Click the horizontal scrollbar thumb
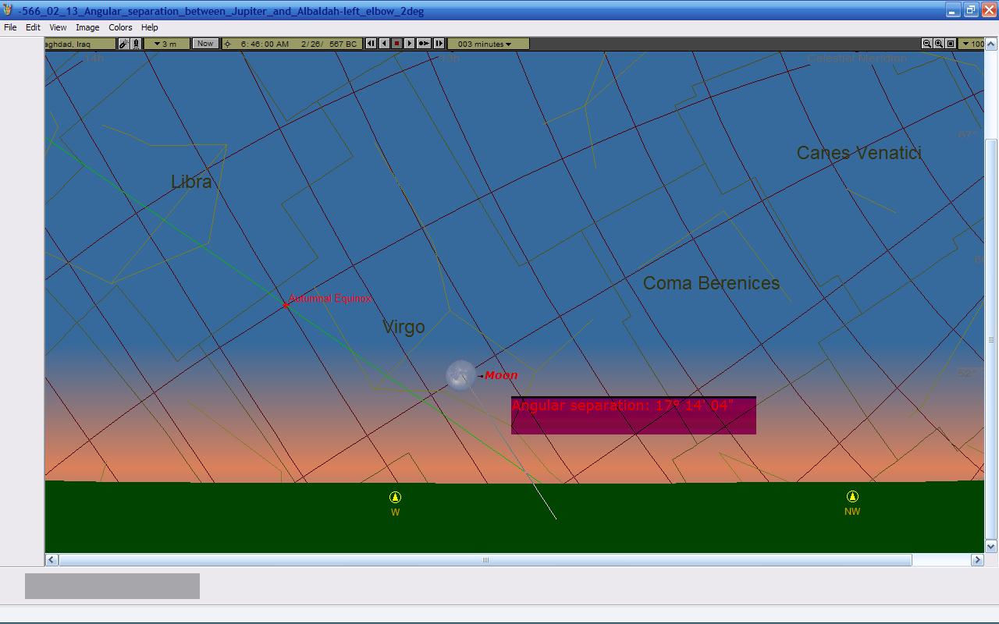 point(485,559)
